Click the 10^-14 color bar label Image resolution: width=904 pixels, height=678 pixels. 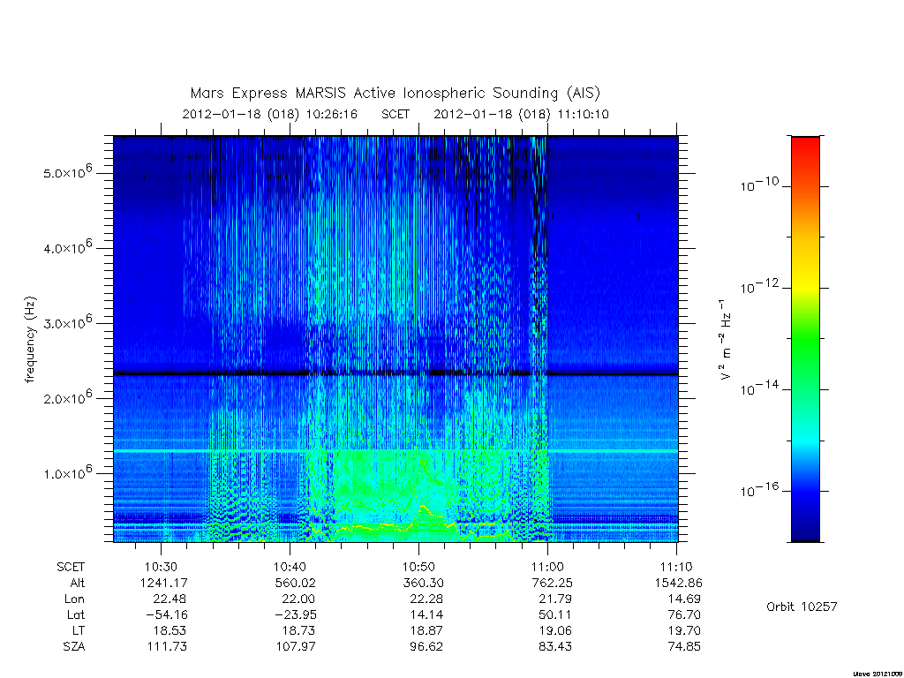[x=759, y=388]
